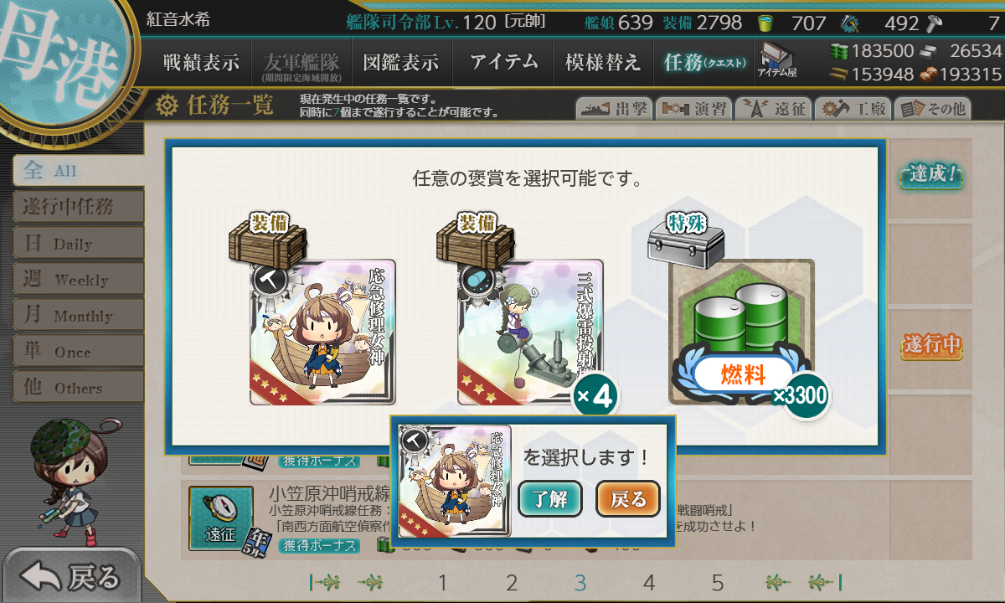Choose the 三式爆雷投射機 x4 reward card
The image size is (1005, 603).
click(530, 332)
